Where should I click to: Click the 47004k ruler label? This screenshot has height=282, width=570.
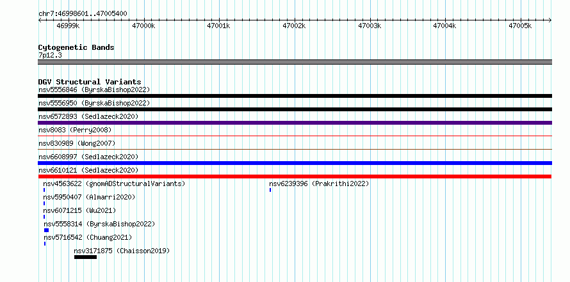click(444, 26)
